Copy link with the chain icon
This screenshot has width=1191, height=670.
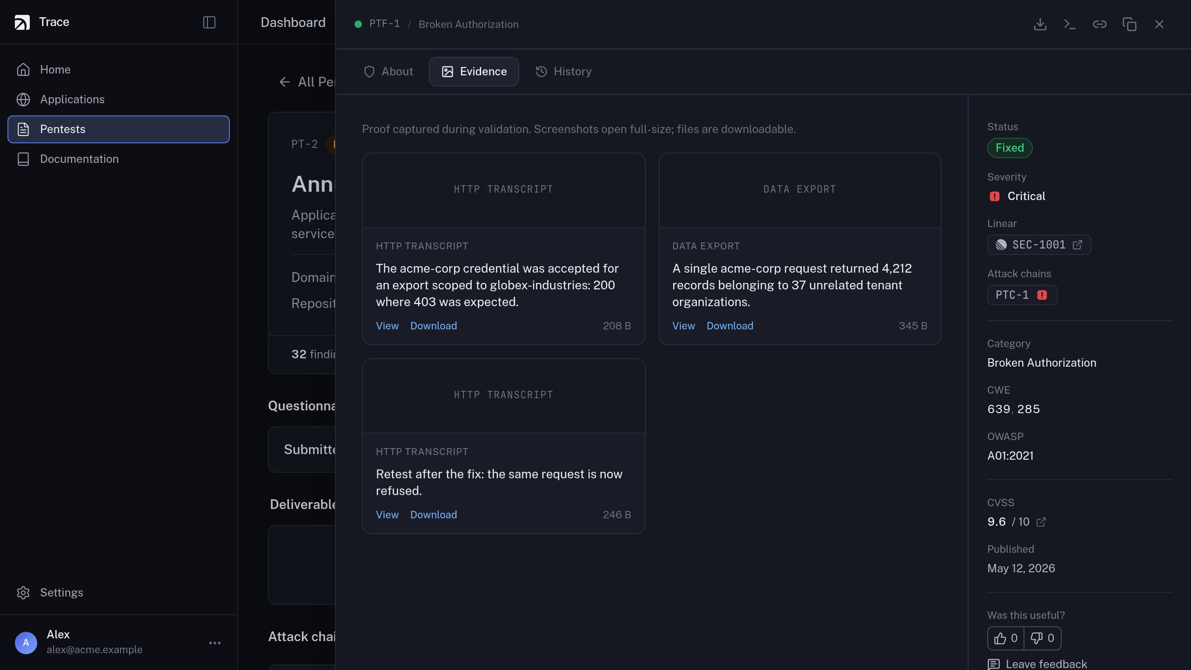click(1099, 24)
